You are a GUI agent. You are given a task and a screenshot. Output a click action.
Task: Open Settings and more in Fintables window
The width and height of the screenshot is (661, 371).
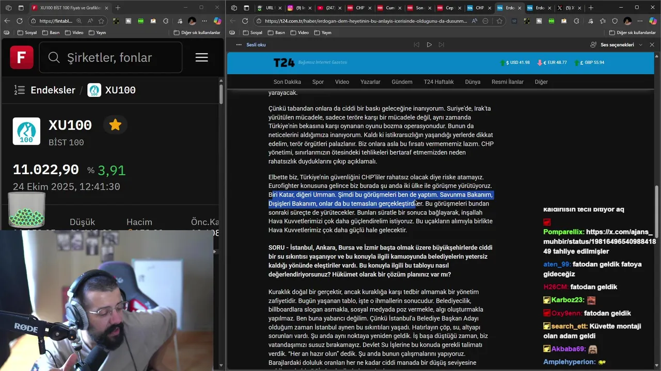click(204, 21)
